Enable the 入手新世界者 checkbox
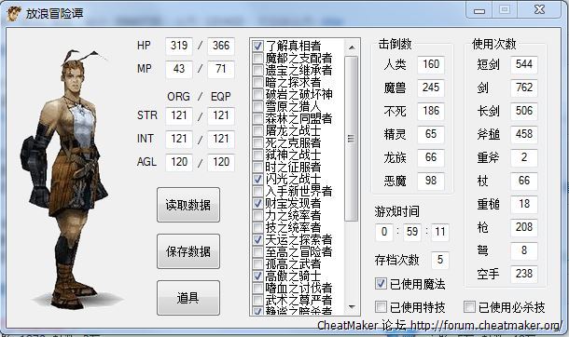569x337 pixels. (257, 191)
